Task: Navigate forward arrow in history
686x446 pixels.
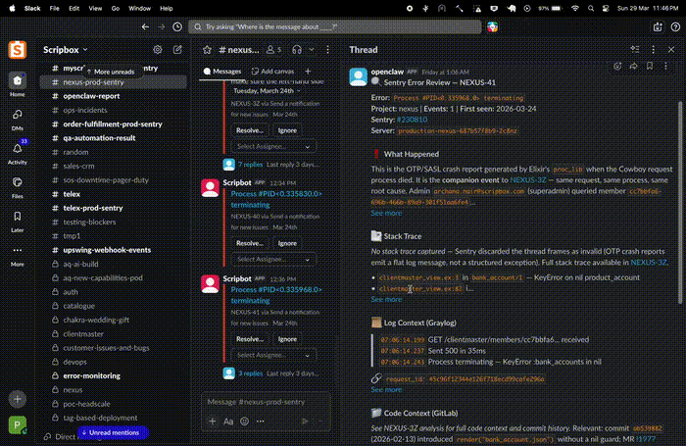Action: click(x=161, y=26)
